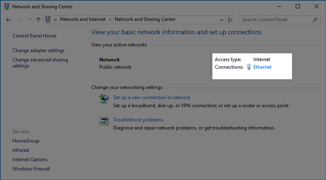Click the Ethernet connection link

click(262, 67)
